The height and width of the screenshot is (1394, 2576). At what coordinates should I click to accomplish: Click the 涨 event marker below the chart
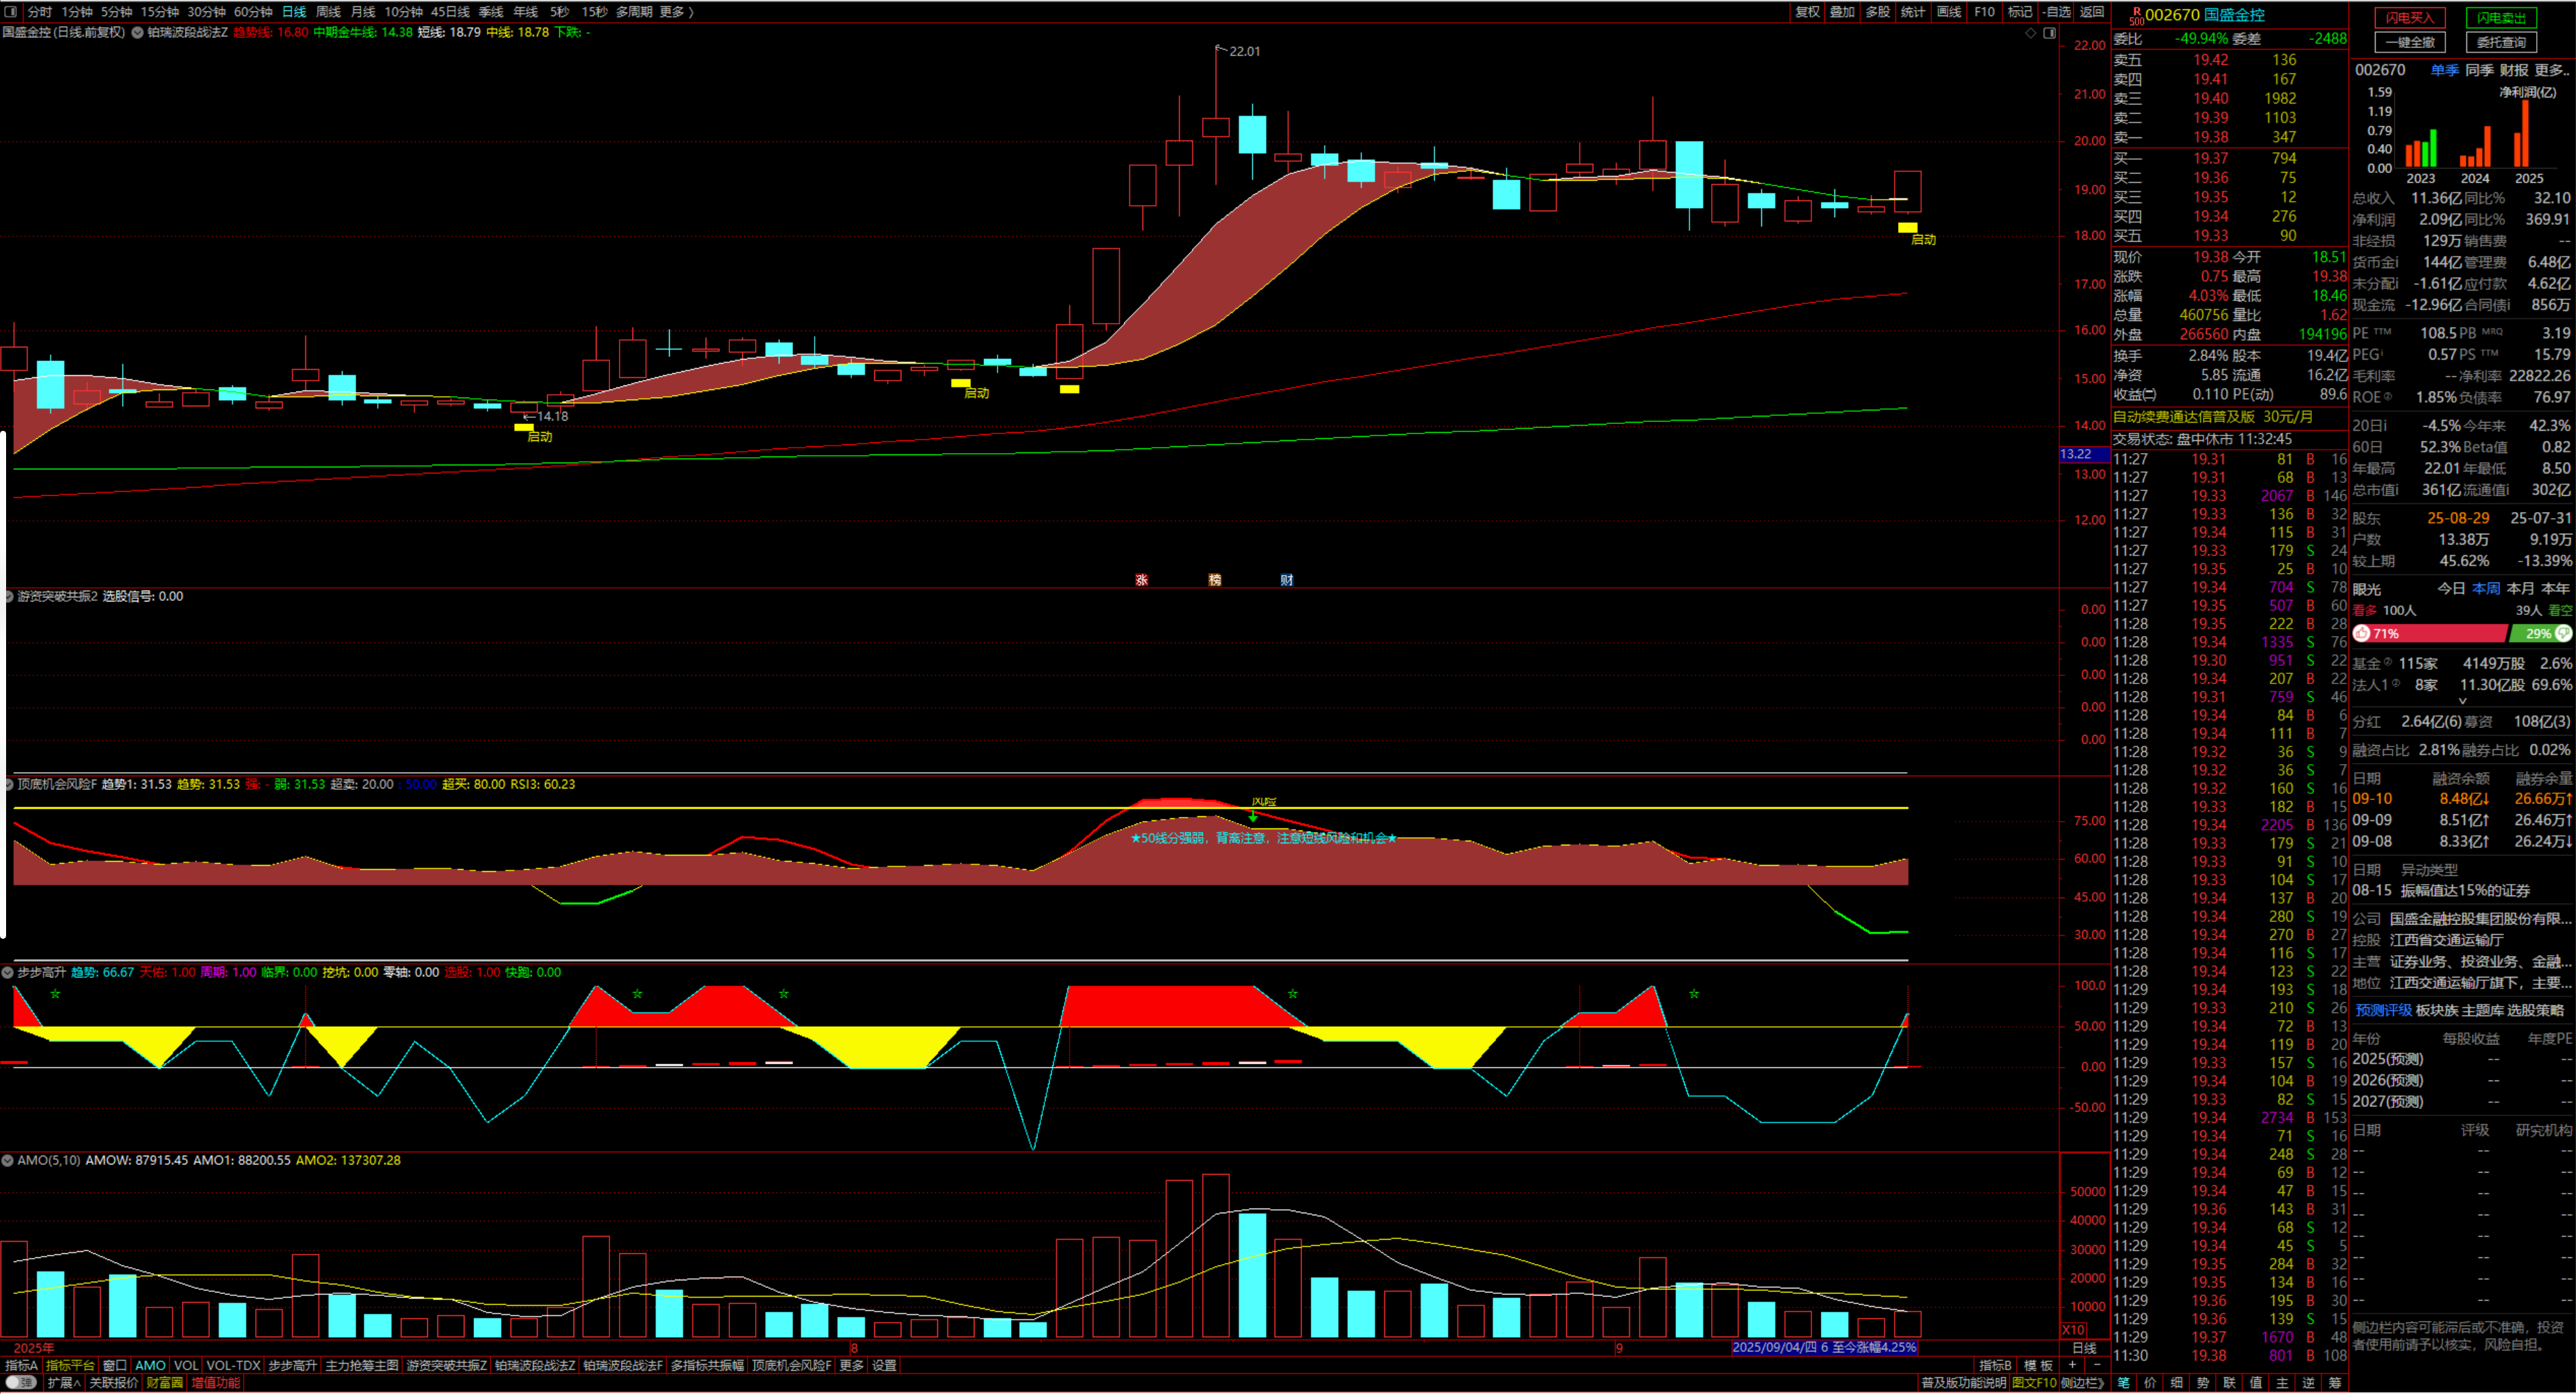(1142, 580)
